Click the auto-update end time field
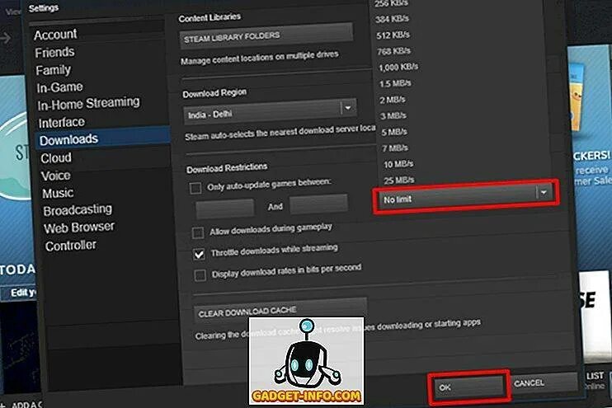 tap(318, 204)
